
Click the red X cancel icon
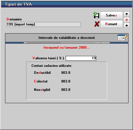[97, 24]
